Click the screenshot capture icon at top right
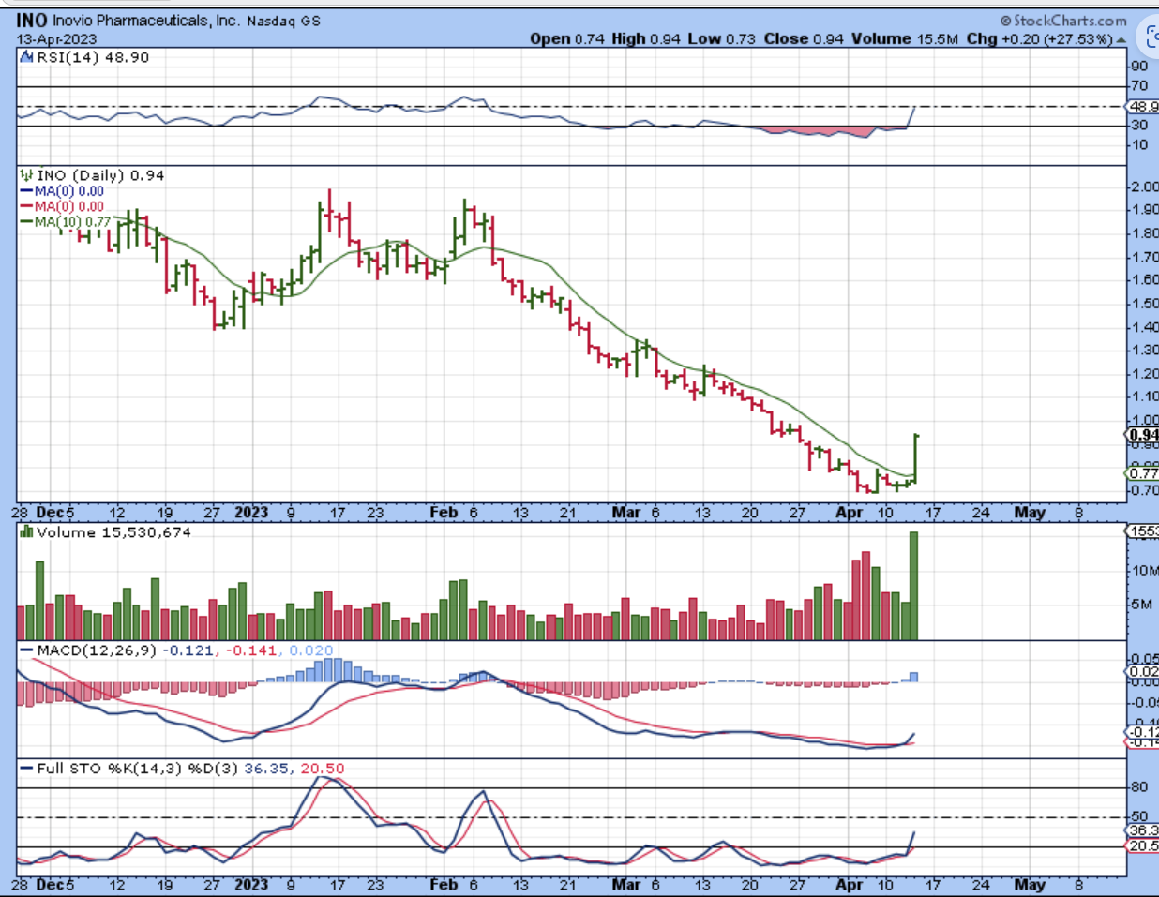 point(1151,37)
